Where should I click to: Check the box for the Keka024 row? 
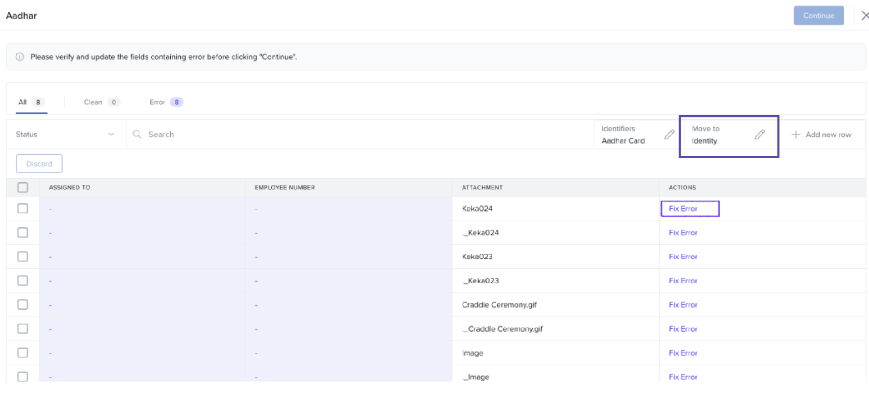[x=23, y=209]
